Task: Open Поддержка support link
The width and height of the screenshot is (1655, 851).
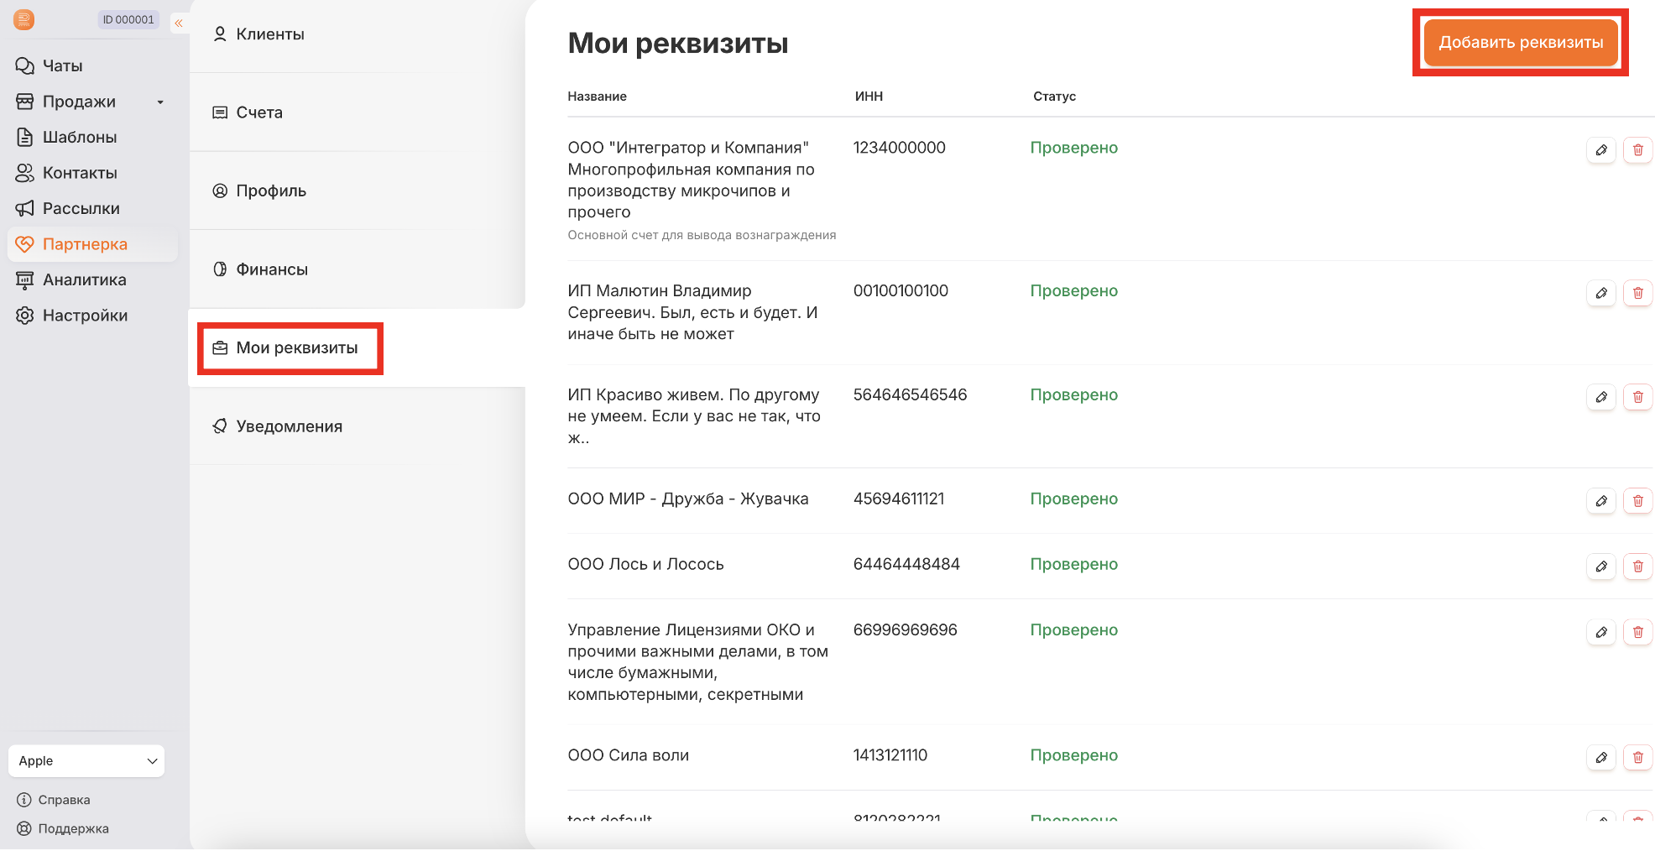Action: coord(73,828)
